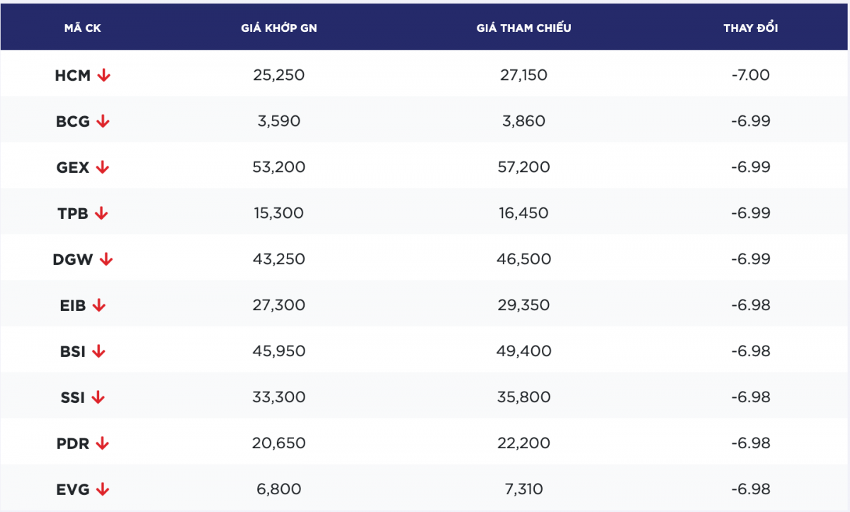Click the -6.99 change value for DGW
The width and height of the screenshot is (850, 512).
click(750, 259)
